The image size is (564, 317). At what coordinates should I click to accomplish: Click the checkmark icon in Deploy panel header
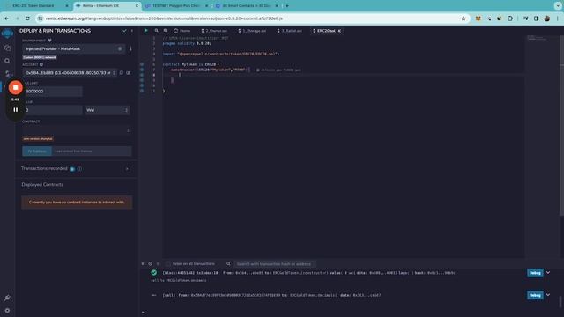pos(124,31)
